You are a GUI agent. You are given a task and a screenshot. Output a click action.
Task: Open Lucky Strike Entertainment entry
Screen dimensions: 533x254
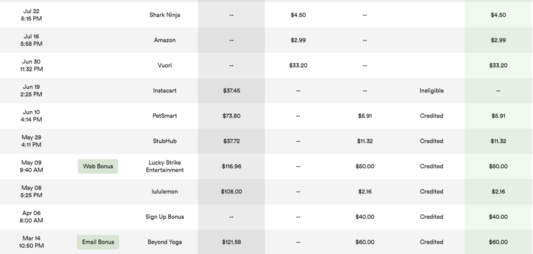coord(164,167)
